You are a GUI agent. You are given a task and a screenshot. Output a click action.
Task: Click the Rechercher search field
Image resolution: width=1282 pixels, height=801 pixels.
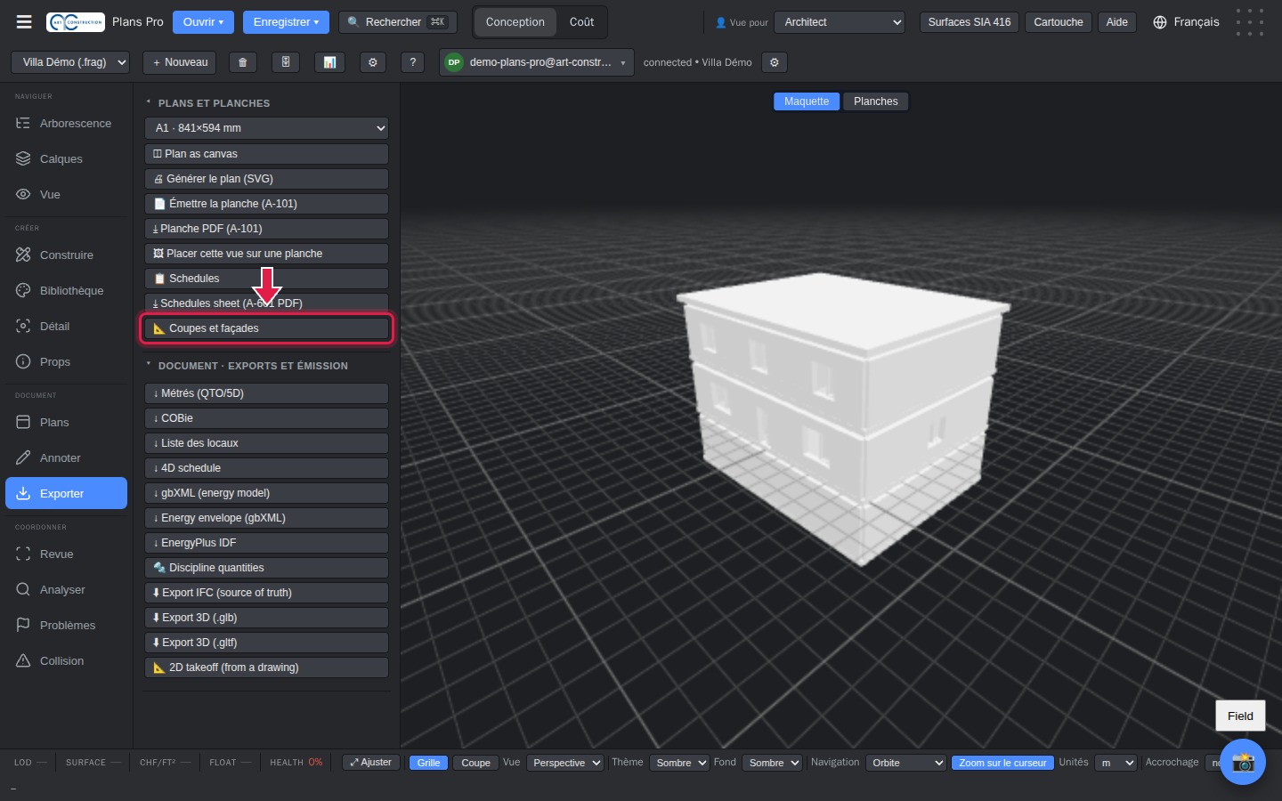click(x=398, y=22)
